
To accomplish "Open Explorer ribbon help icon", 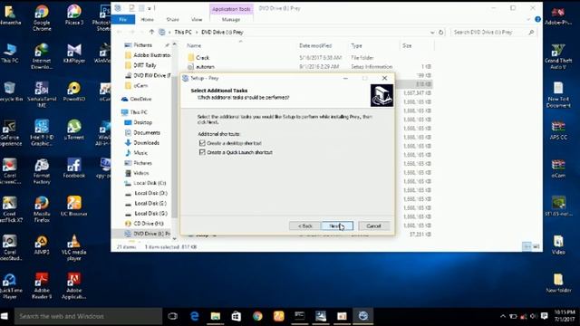I will (537, 19).
